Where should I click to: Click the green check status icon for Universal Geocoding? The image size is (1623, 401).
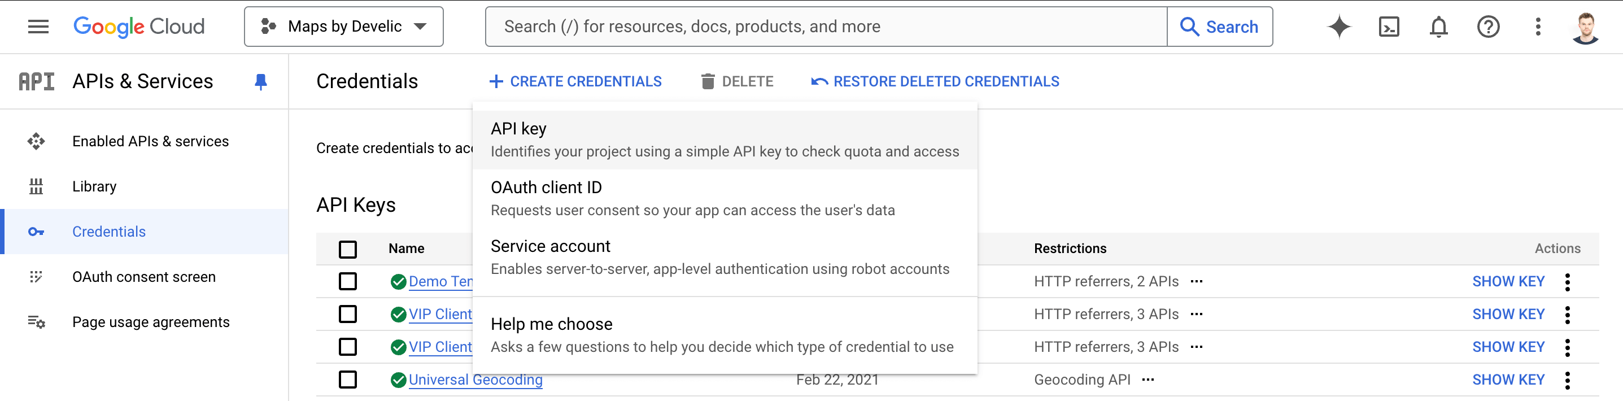[398, 380]
